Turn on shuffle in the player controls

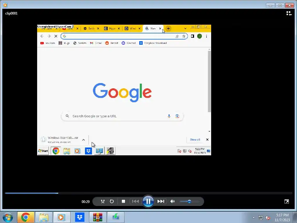[x=103, y=202]
